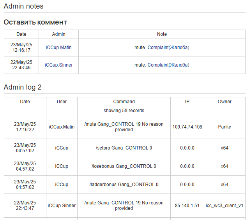Select the Command column header
251x220 pixels.
(124, 102)
